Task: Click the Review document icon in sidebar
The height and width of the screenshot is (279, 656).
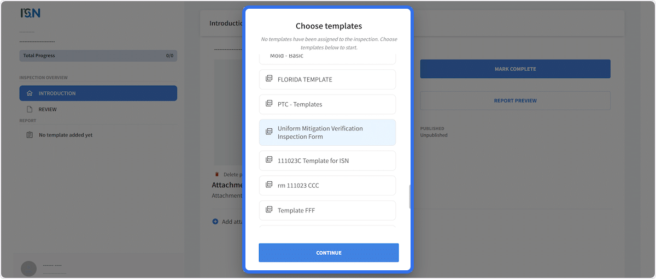Action: [30, 109]
